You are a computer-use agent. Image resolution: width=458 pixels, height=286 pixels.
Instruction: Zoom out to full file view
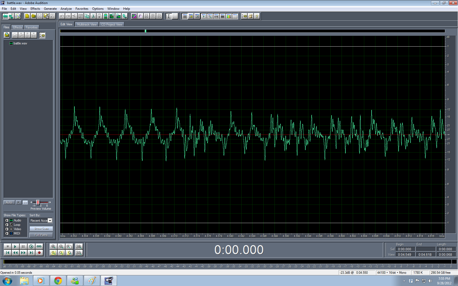(x=69, y=247)
